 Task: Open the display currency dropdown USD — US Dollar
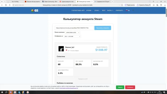click(x=72, y=37)
